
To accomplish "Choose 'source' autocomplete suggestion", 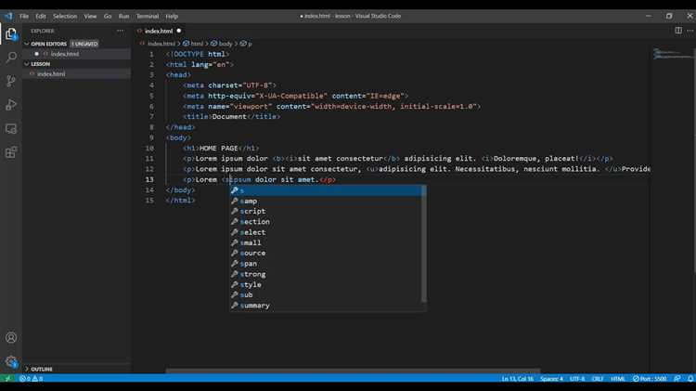I will [x=328, y=253].
